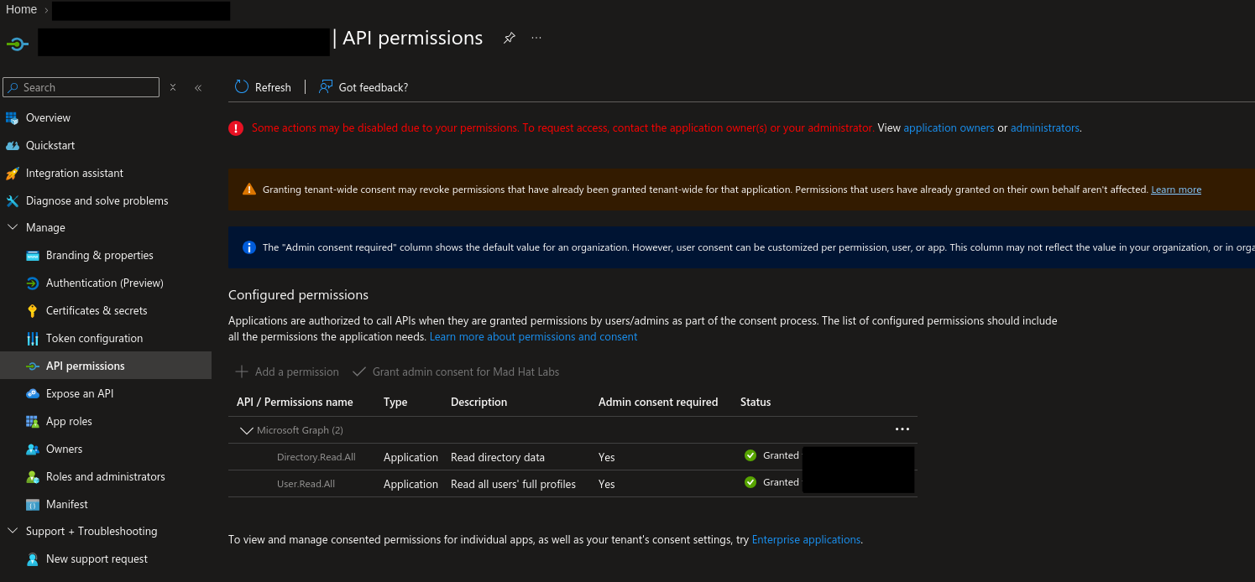Click the Status column header
The height and width of the screenshot is (582, 1255).
[756, 402]
